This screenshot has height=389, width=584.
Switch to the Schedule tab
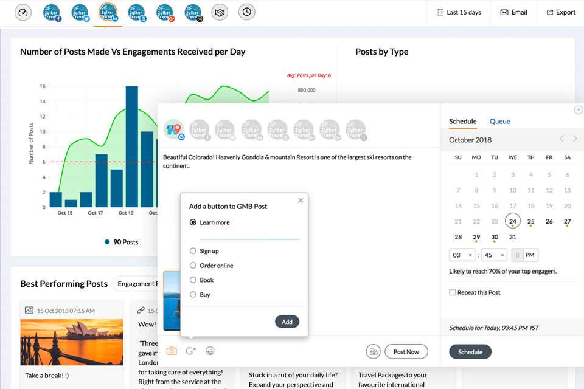(x=462, y=122)
